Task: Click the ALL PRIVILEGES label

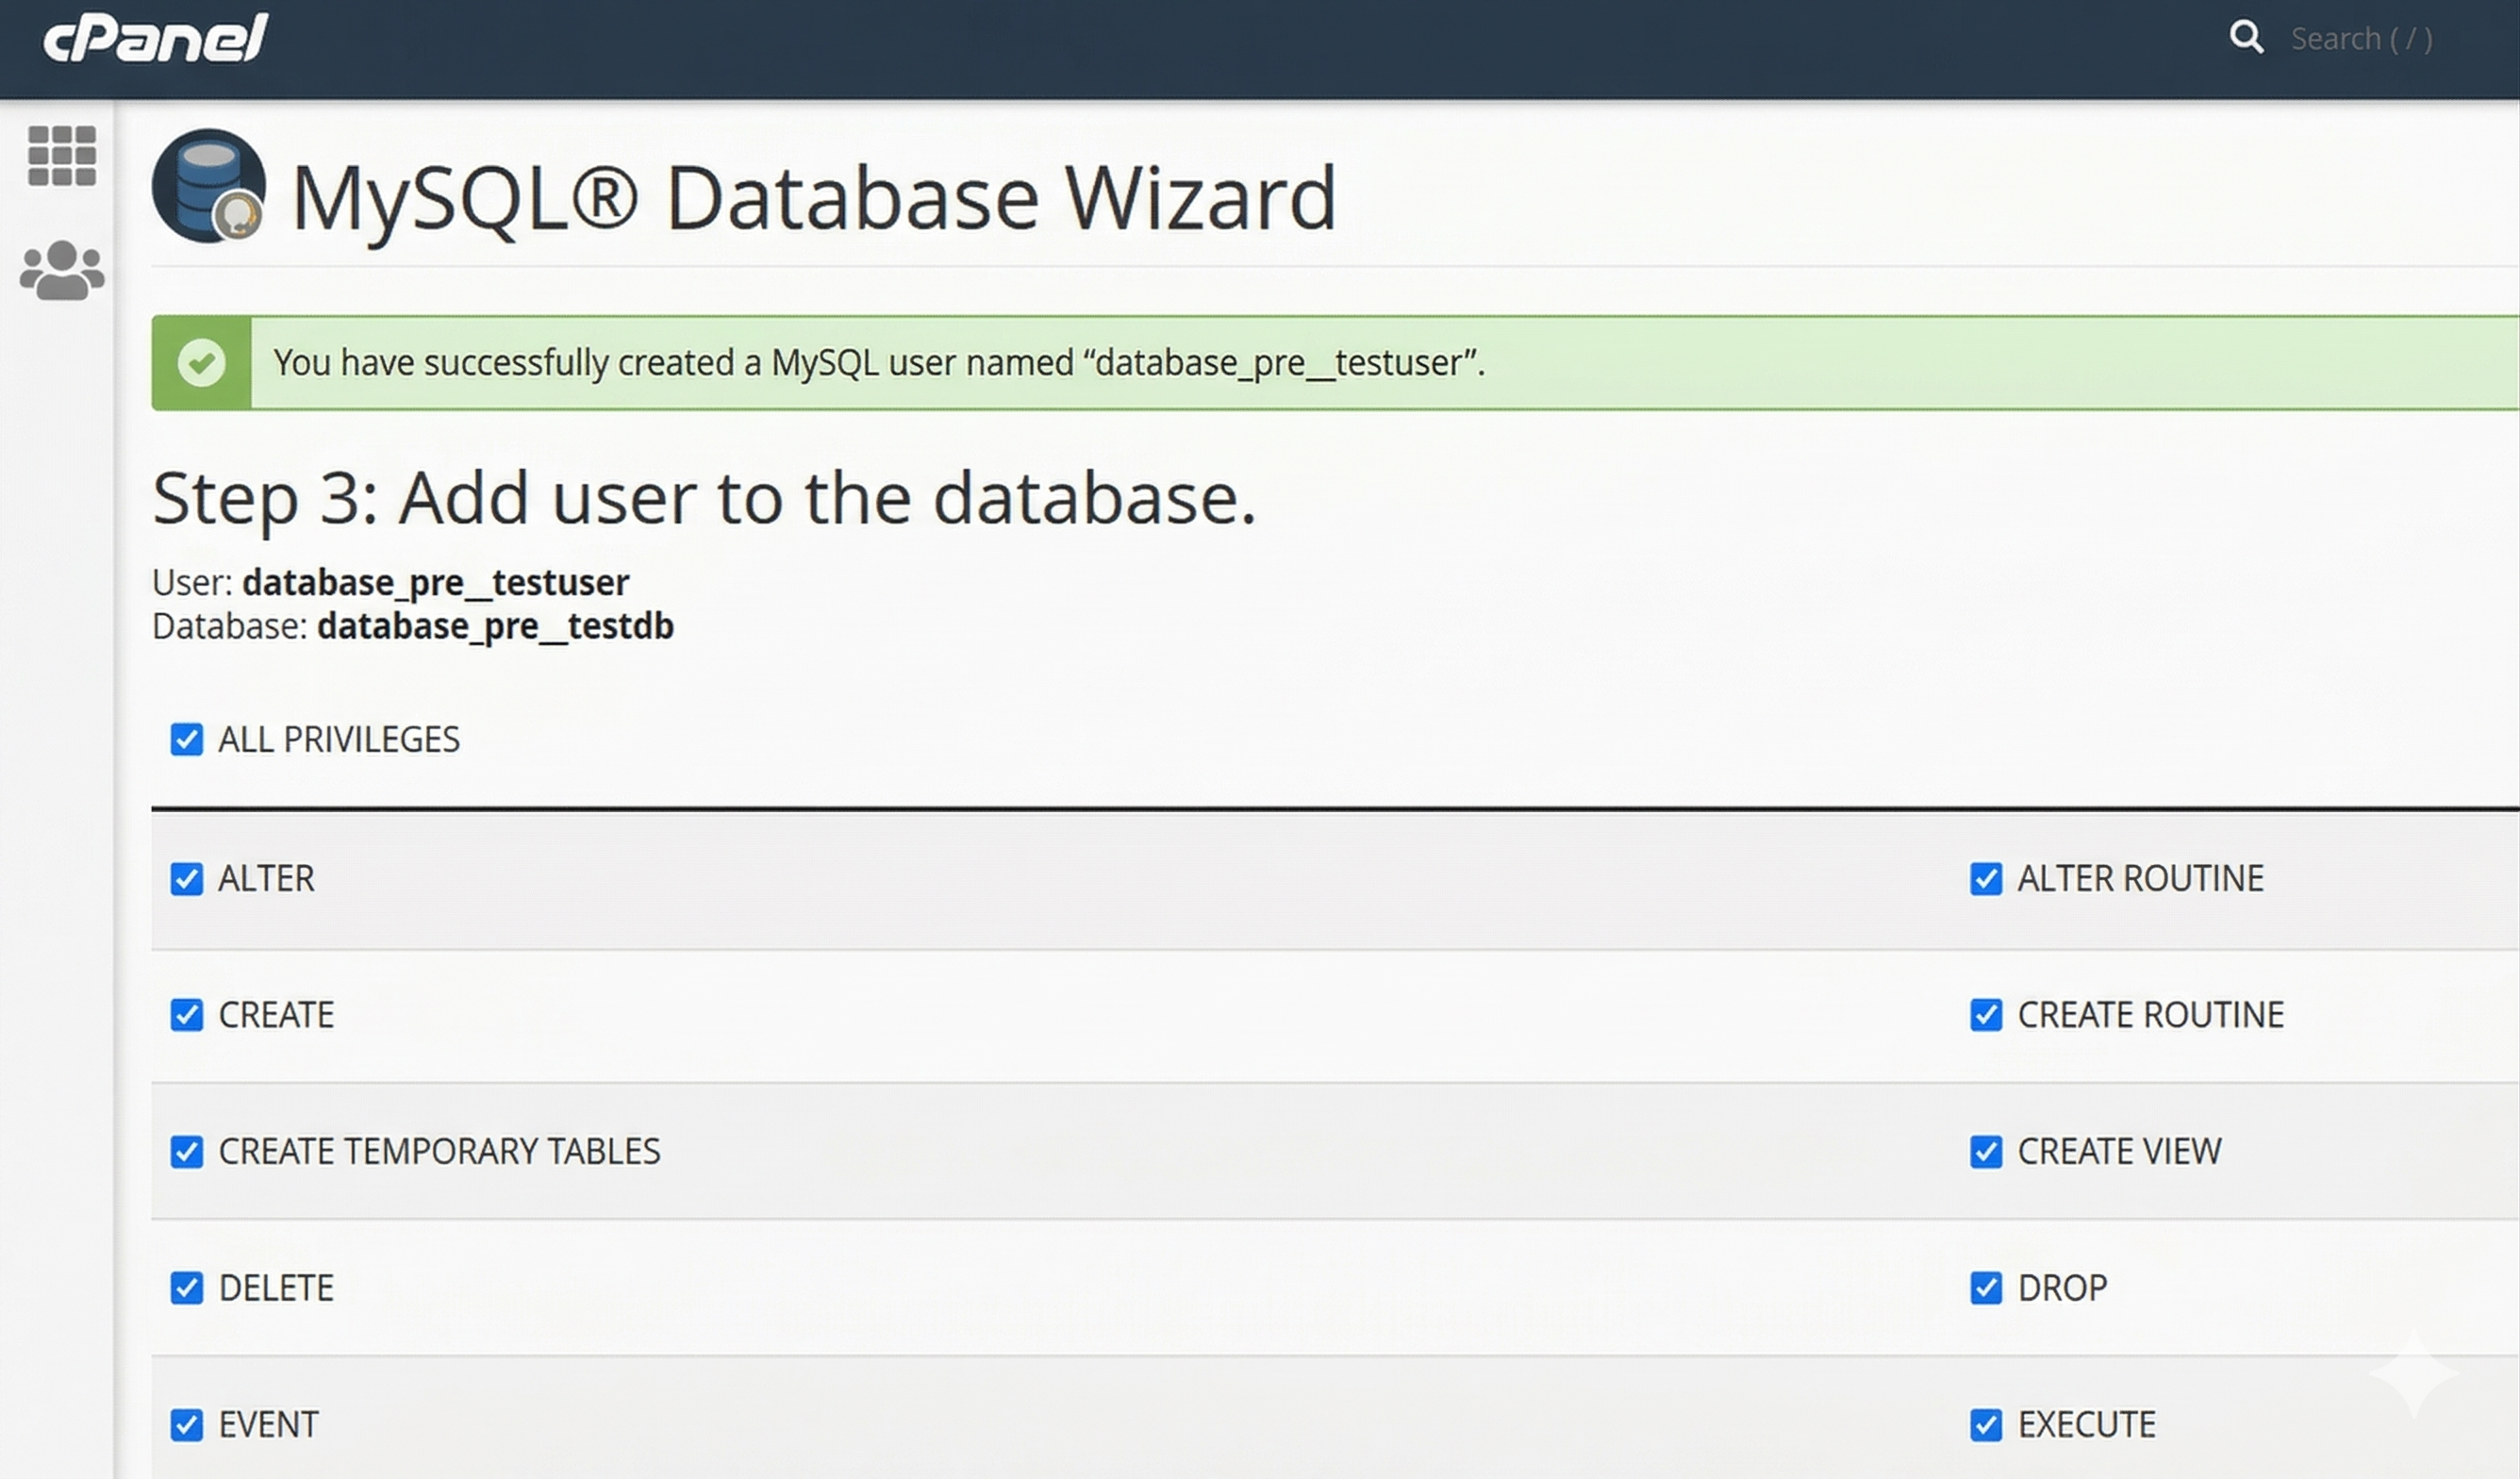Action: pos(339,740)
